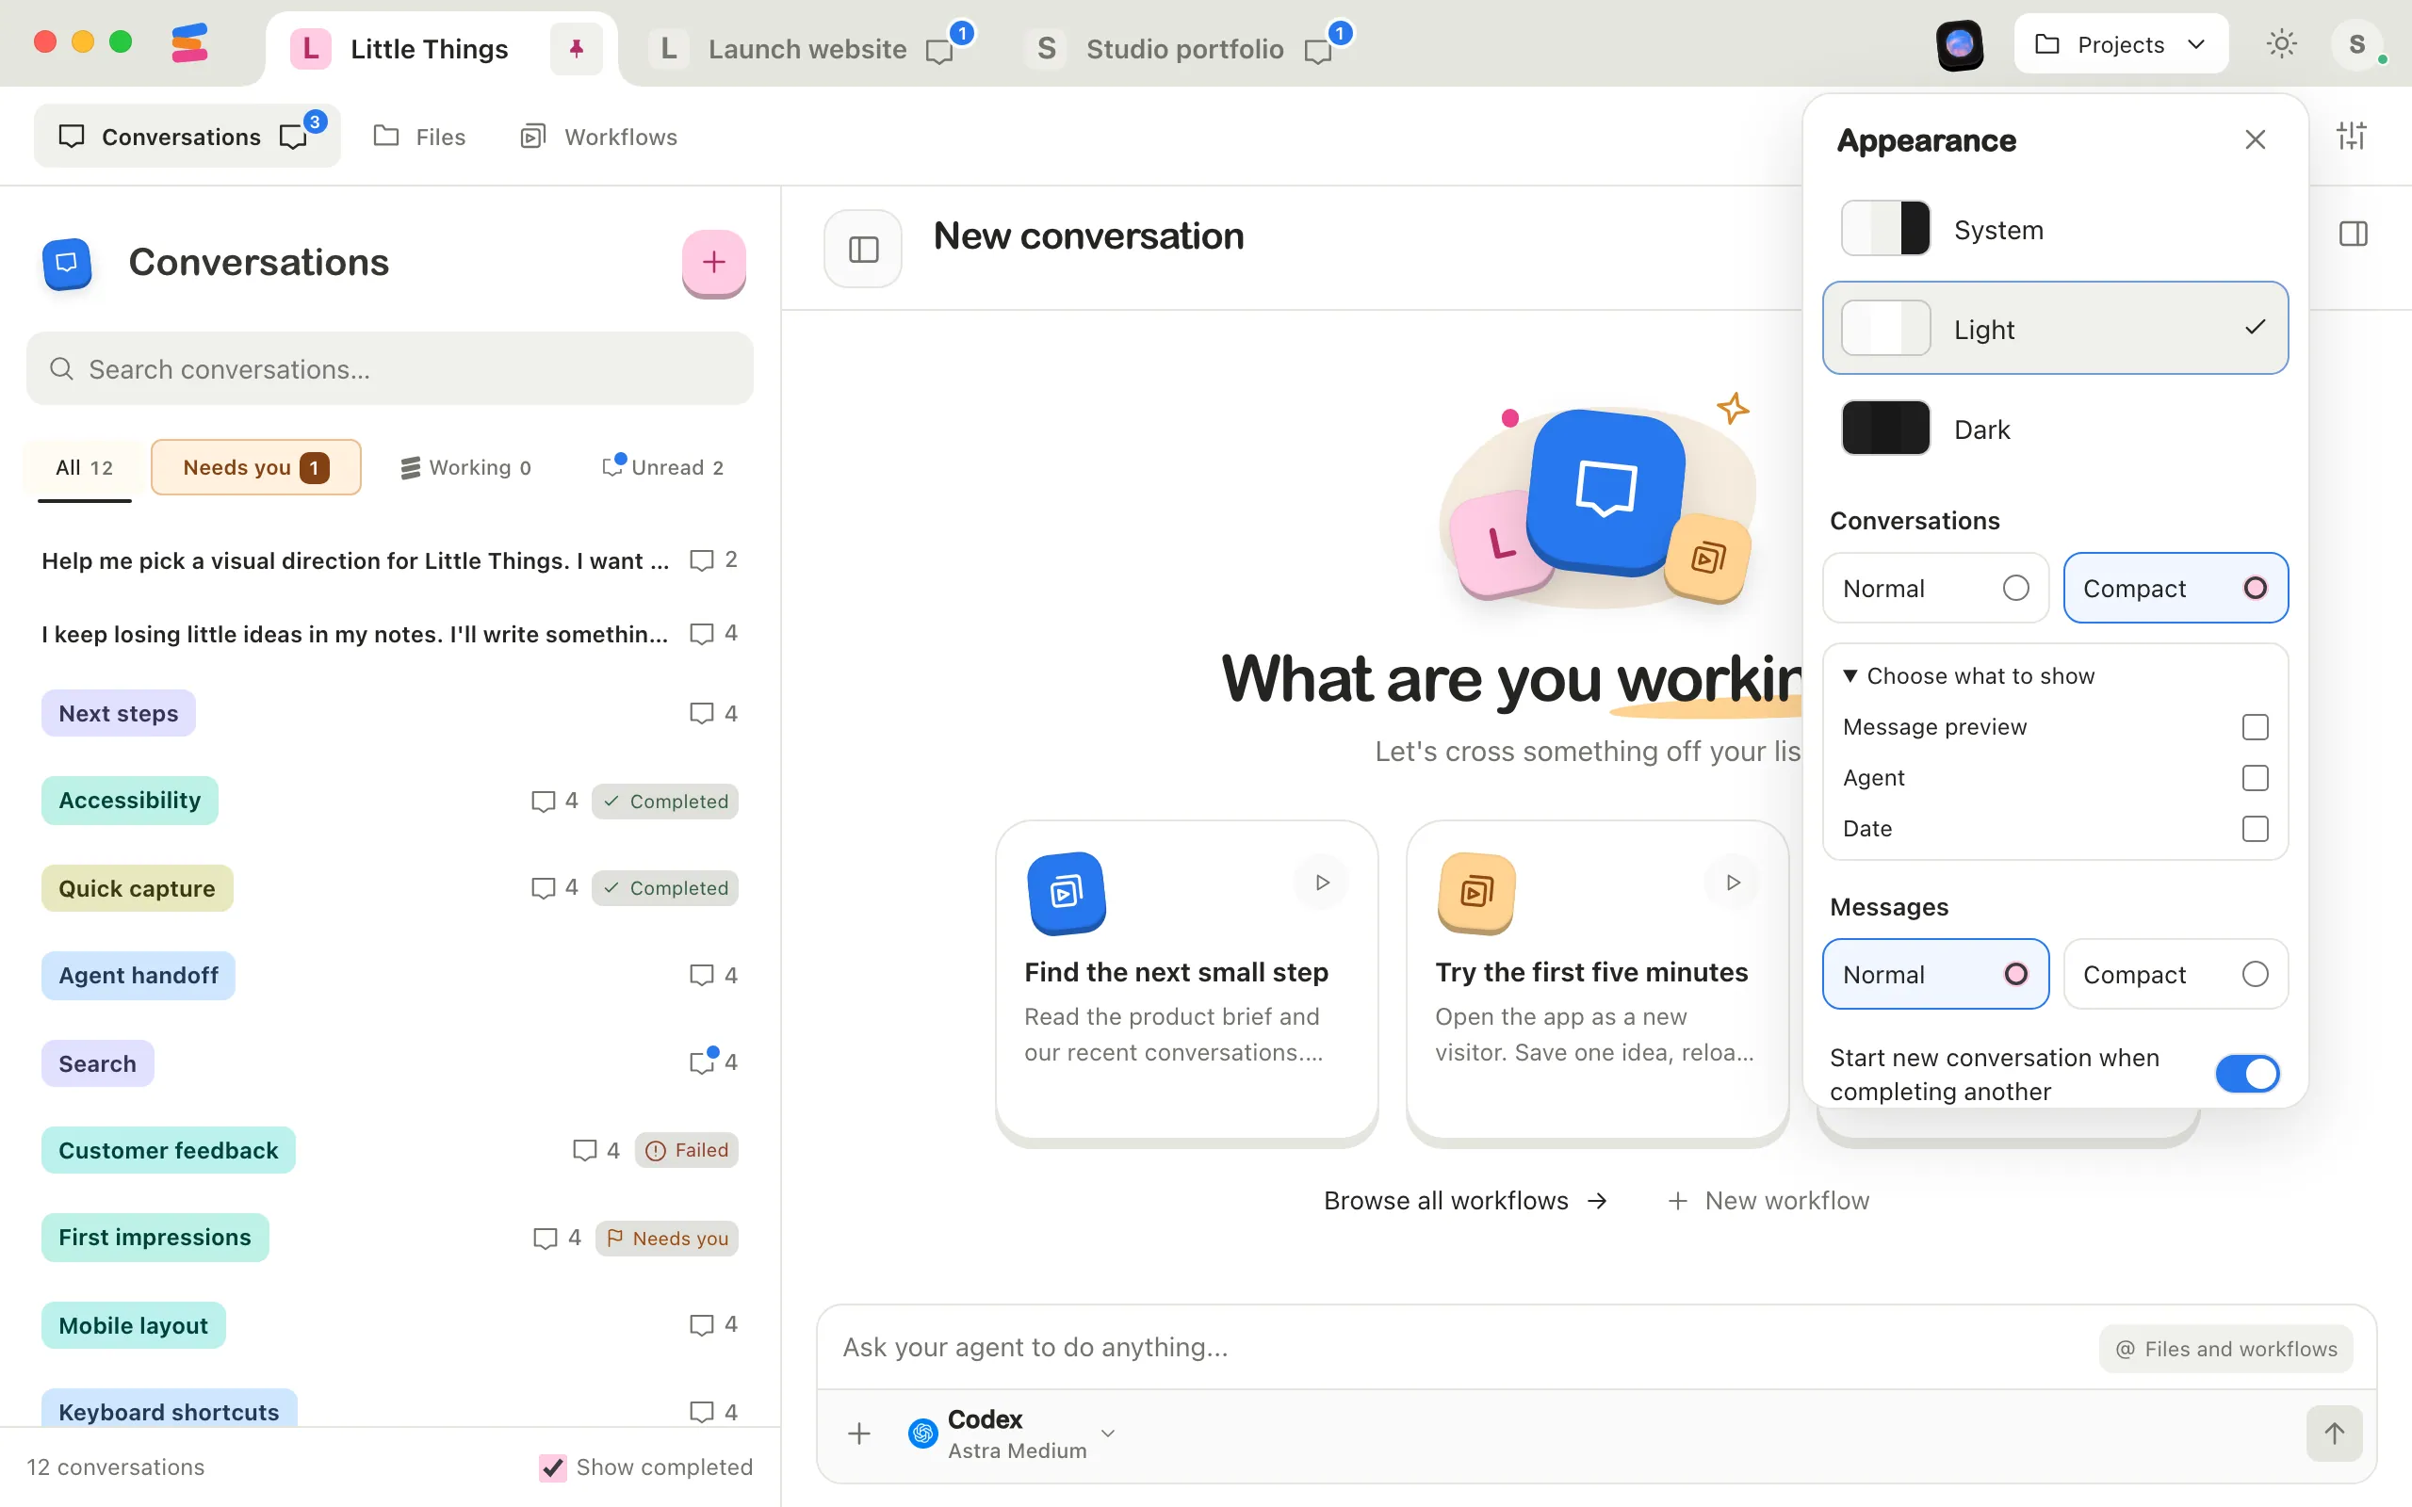Click Files and workflows mention button

2225,1349
